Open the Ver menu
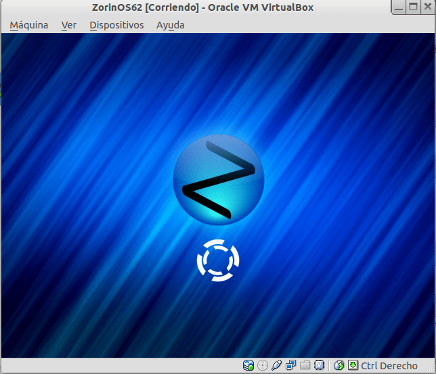 click(x=68, y=25)
